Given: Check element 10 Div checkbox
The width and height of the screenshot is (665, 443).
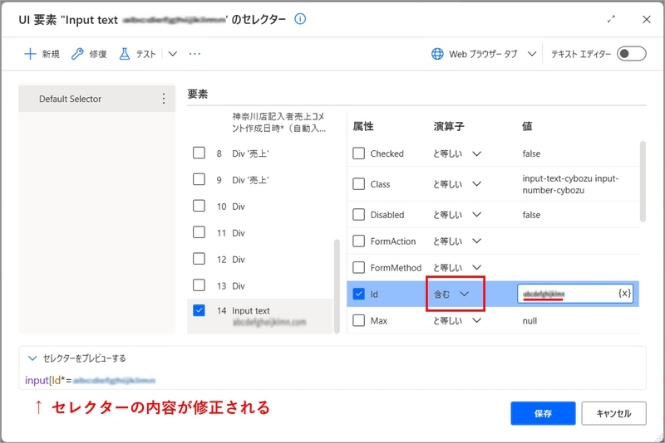Looking at the screenshot, I should point(199,206).
